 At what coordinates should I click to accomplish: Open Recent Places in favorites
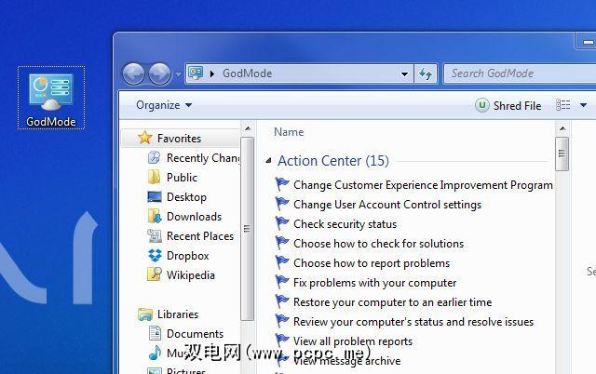(x=200, y=236)
